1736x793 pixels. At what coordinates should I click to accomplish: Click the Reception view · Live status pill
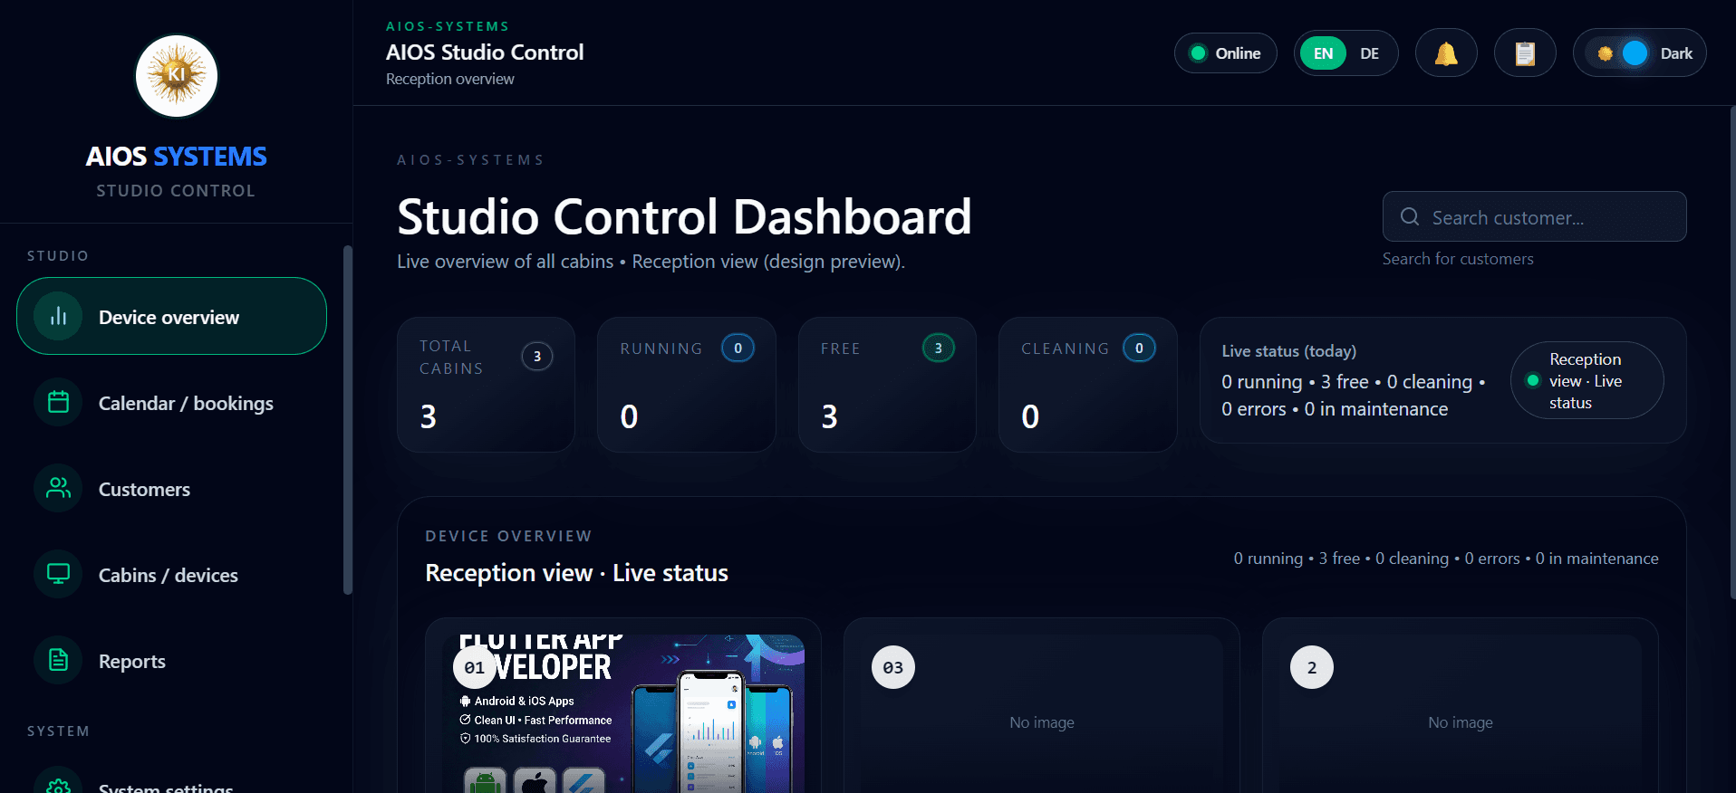(x=1587, y=380)
